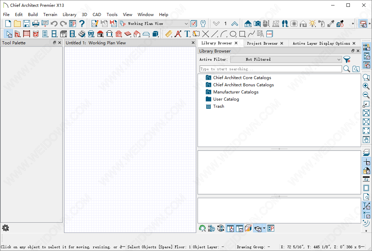
Task: Click the Zoom In magnifier icon
Action: tap(366, 86)
